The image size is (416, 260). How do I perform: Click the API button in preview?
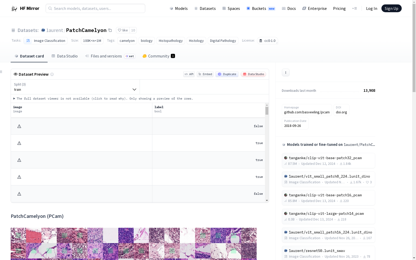coord(189,74)
